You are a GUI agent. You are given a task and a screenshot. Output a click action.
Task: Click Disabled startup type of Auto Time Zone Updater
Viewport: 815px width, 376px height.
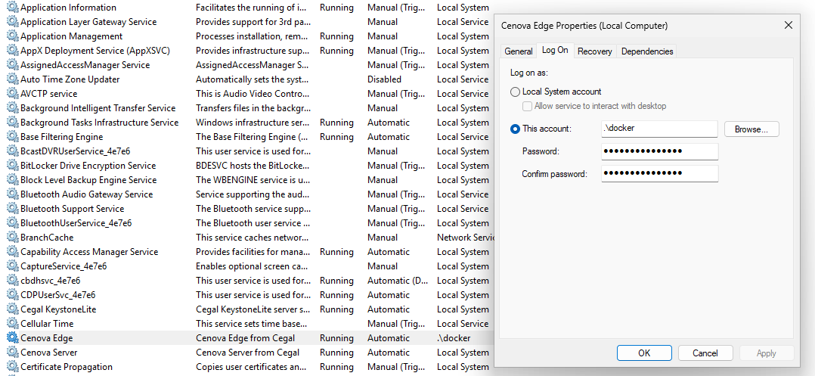[x=384, y=79]
